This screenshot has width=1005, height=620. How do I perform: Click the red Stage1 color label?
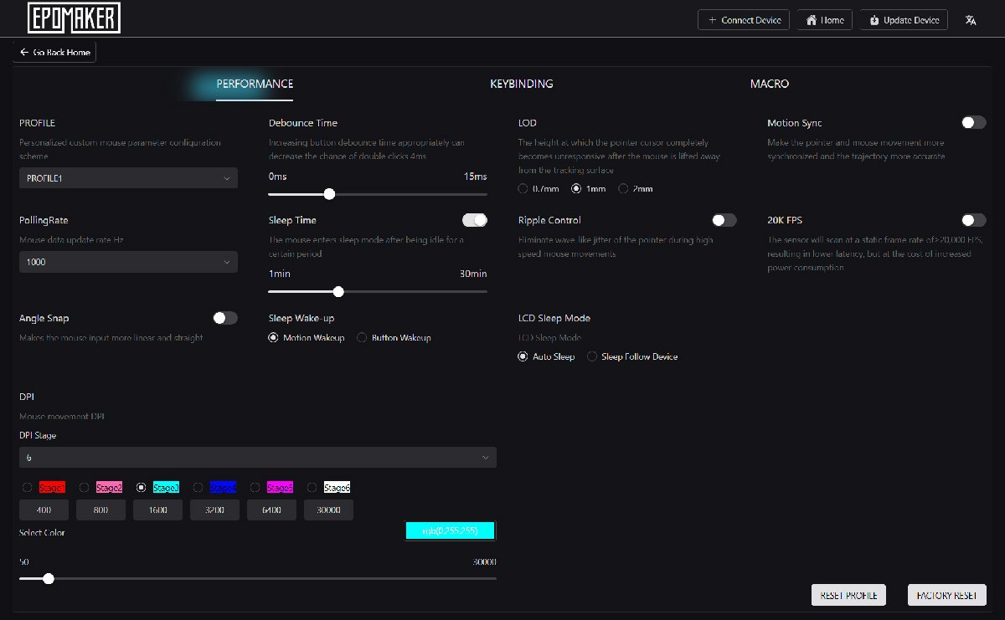(x=52, y=488)
